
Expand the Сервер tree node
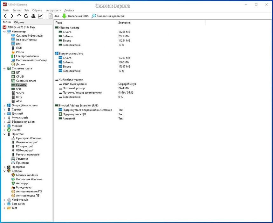pos(4,110)
